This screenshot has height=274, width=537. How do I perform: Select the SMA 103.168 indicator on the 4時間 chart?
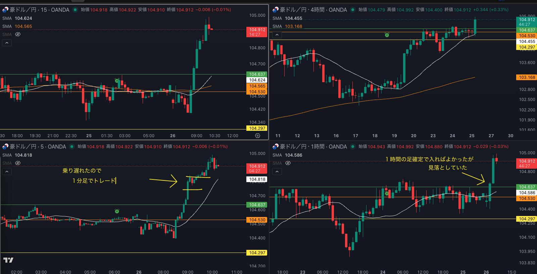[287, 26]
